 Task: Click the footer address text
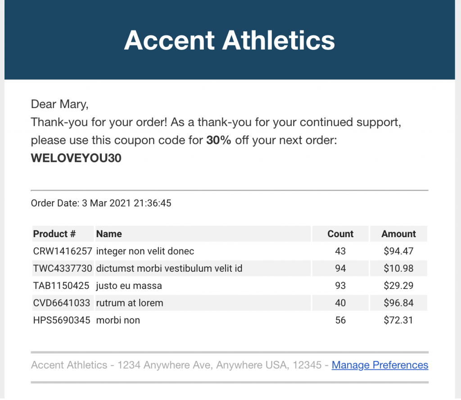tap(176, 365)
